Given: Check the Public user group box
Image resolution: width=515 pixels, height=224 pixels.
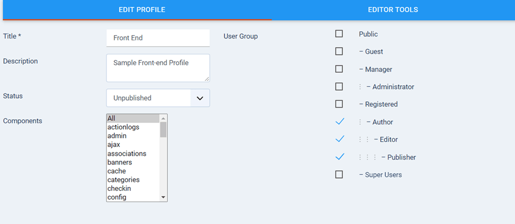Looking at the screenshot, I should (x=339, y=34).
